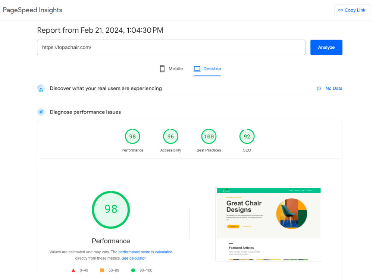373x279 pixels.
Task: Open the See calculator link
Action: coord(134,258)
